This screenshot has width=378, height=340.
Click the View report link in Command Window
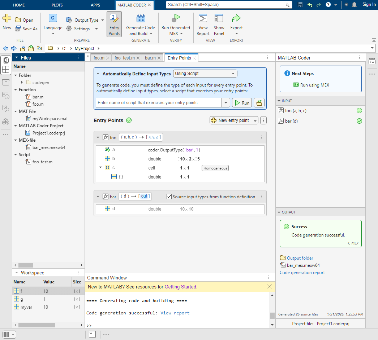tap(175, 313)
